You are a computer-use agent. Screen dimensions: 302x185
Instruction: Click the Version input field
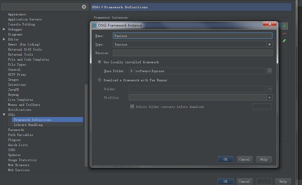click(x=193, y=53)
